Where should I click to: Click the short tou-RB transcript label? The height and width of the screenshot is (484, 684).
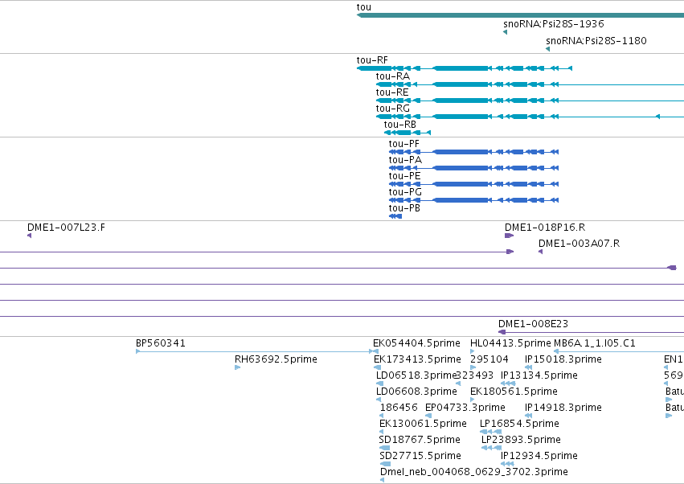point(400,125)
